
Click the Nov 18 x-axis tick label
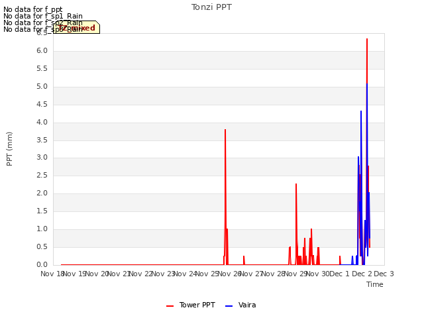[x=52, y=274]
